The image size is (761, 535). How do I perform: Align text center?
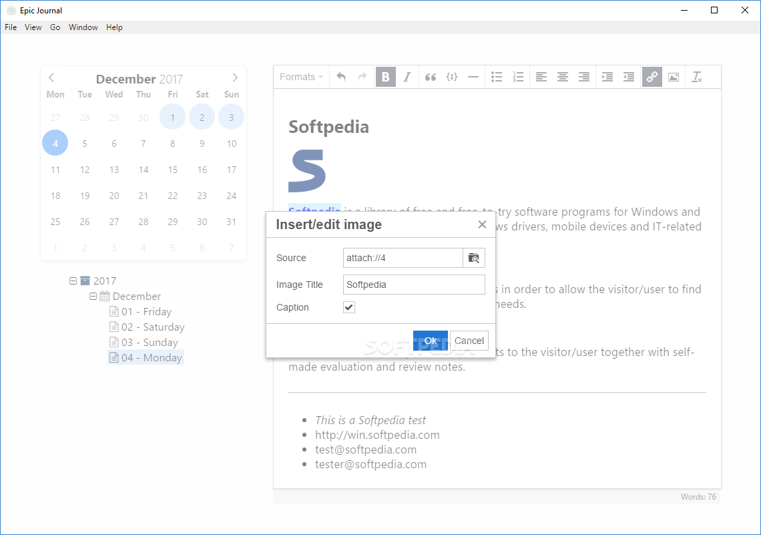pyautogui.click(x=563, y=77)
